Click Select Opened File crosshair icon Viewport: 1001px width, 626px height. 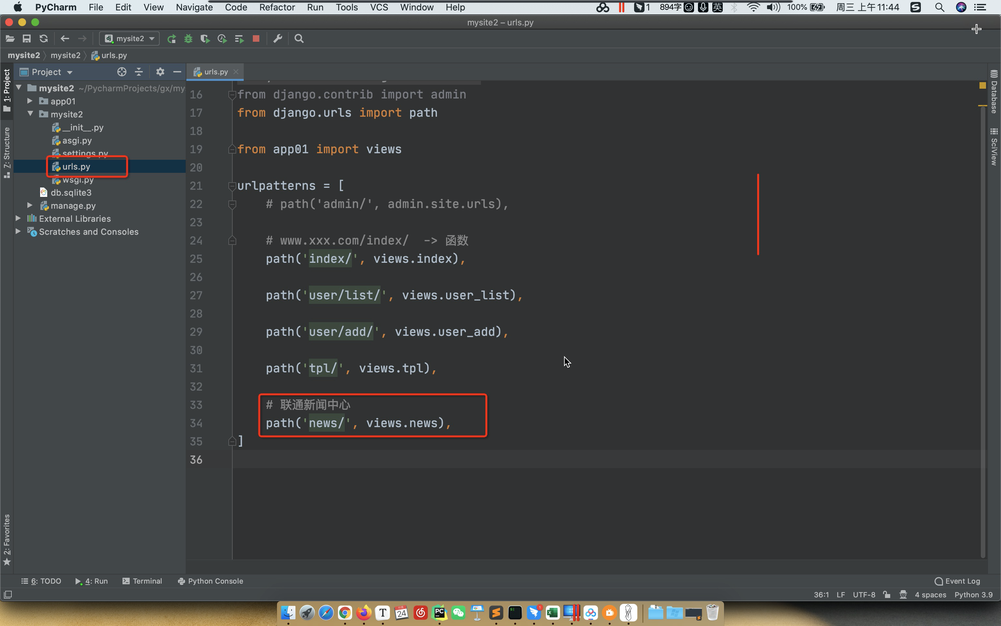pyautogui.click(x=121, y=72)
